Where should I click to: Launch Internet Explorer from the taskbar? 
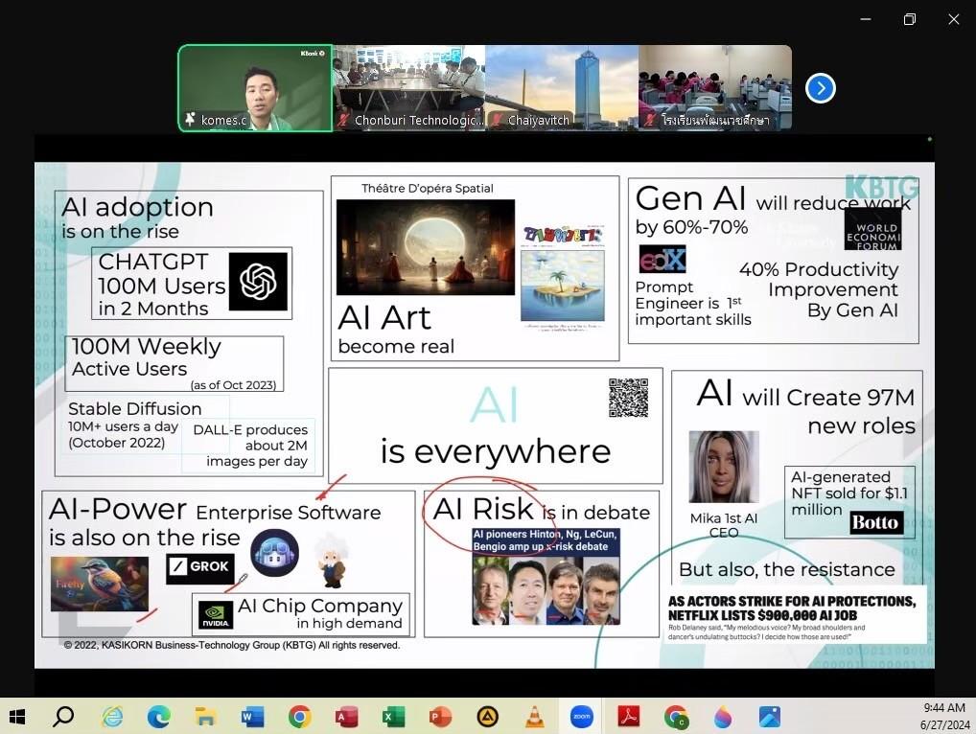point(112,716)
